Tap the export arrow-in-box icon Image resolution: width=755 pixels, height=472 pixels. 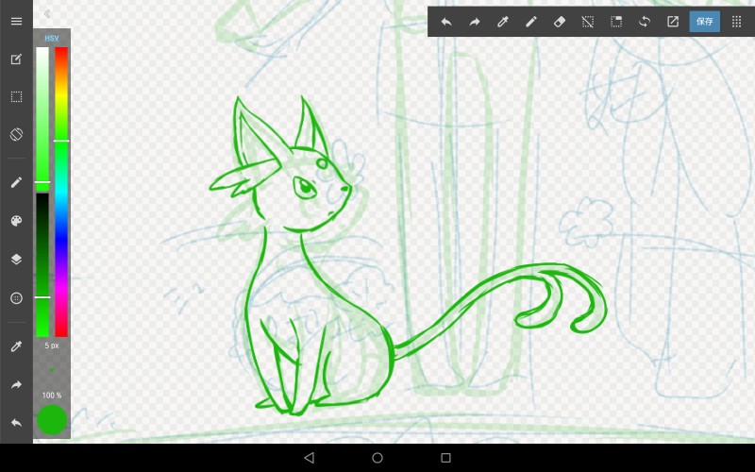pyautogui.click(x=673, y=22)
